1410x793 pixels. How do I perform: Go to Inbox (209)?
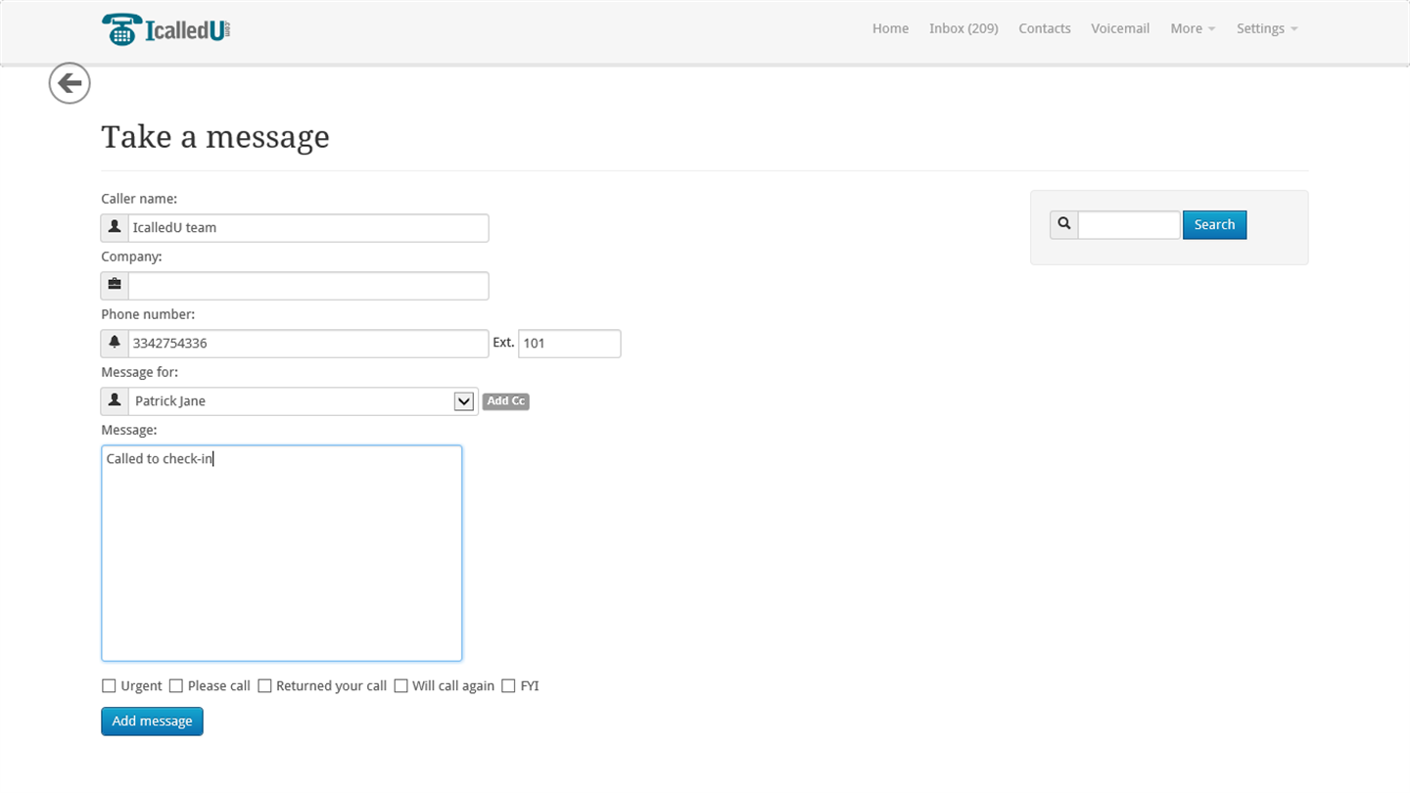963,28
